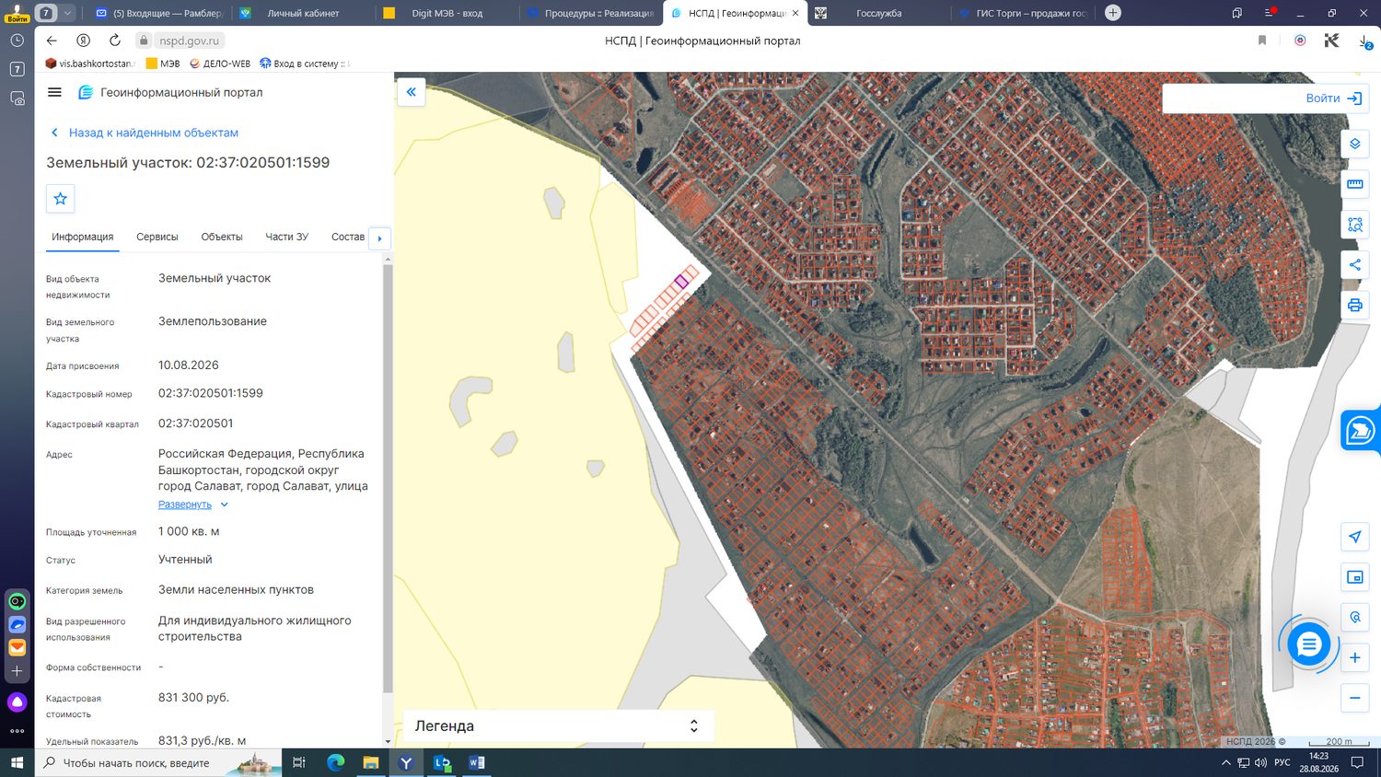Screen dimensions: 1381x777
Task: Open Microsoft Word from taskbar
Action: click(477, 762)
